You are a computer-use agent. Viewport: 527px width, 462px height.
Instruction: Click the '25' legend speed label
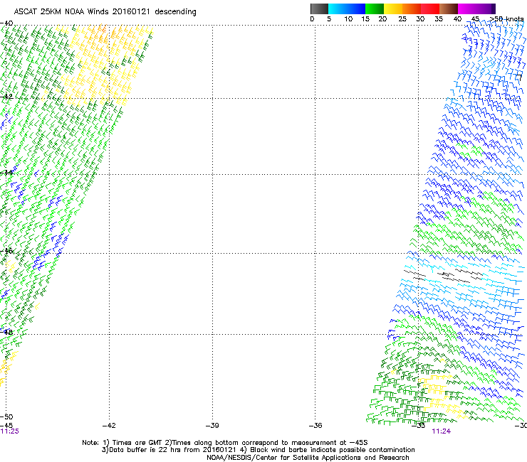click(x=402, y=19)
